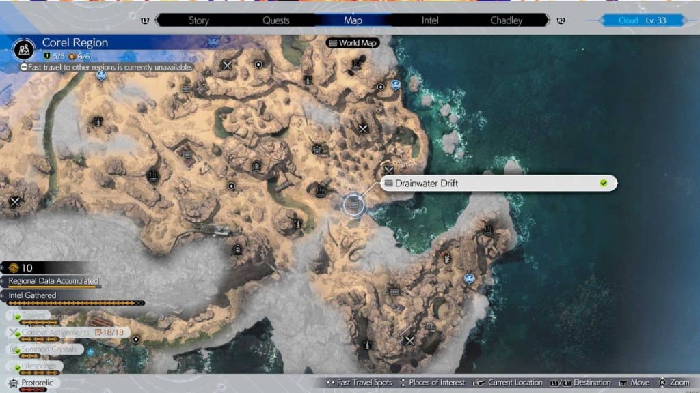Click the L1/R1 Destination hint

(580, 383)
